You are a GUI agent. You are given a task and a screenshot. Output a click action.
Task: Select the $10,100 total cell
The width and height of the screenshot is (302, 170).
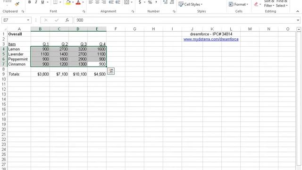(78, 74)
